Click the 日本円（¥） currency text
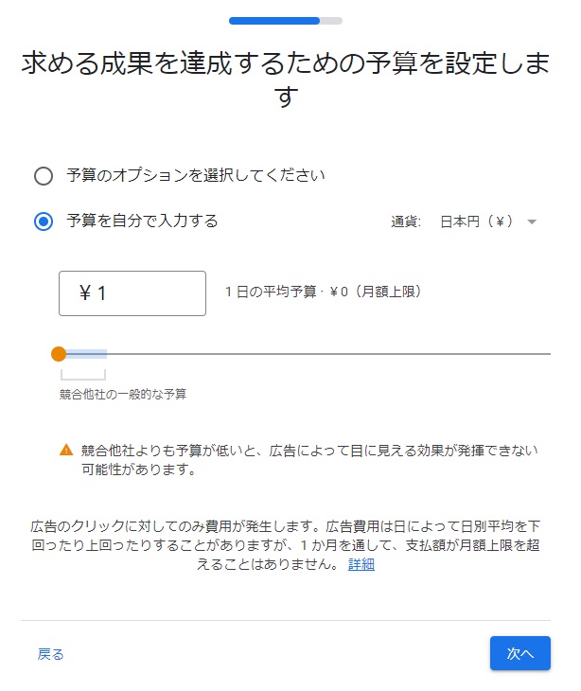The image size is (581, 691). (477, 221)
